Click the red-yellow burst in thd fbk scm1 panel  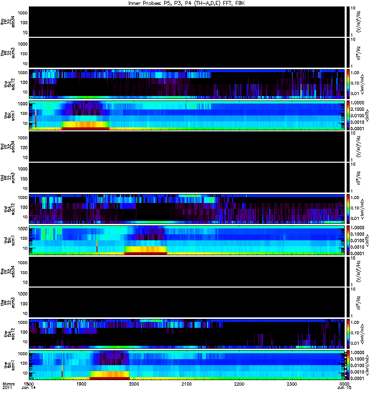click(146, 250)
